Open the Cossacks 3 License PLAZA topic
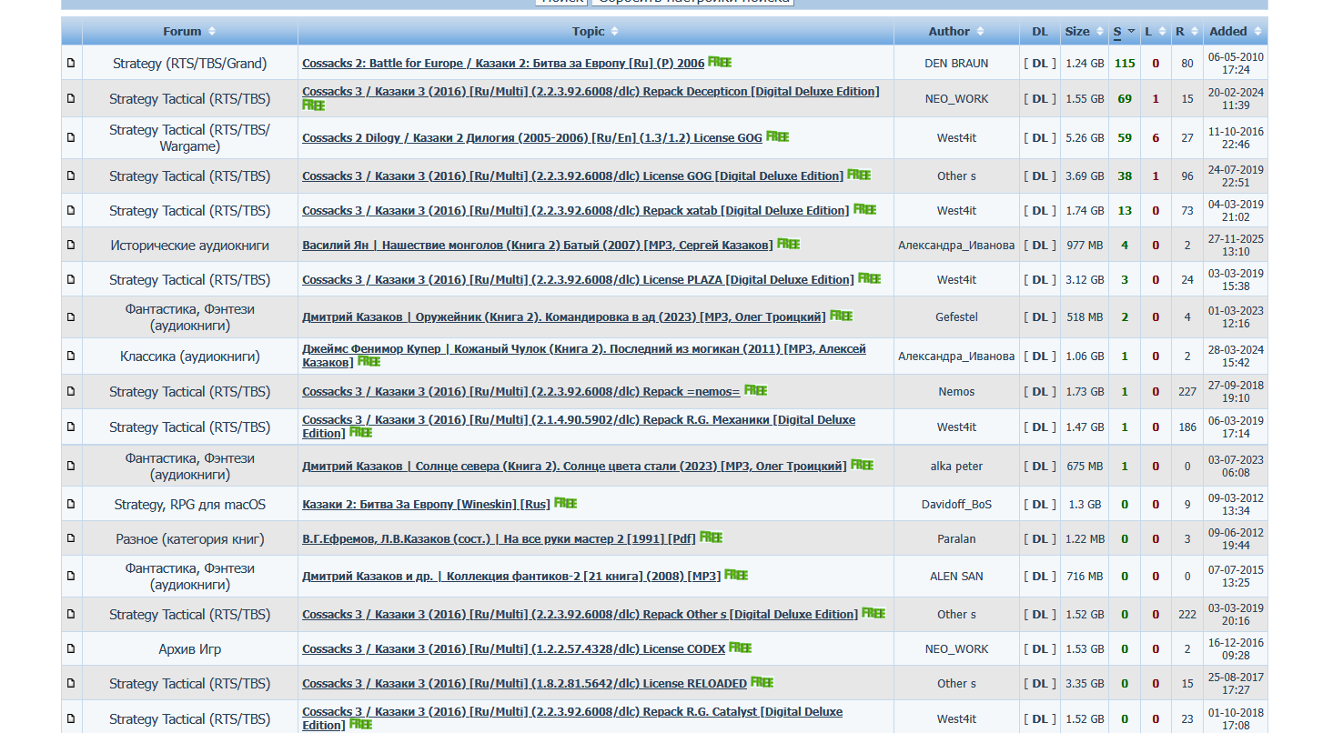This screenshot has height=733, width=1343. click(578, 280)
